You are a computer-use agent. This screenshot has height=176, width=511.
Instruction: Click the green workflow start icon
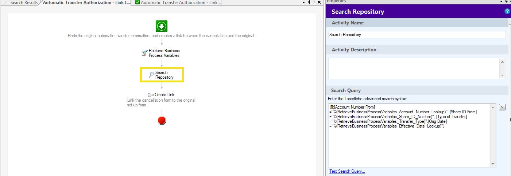coord(162,26)
